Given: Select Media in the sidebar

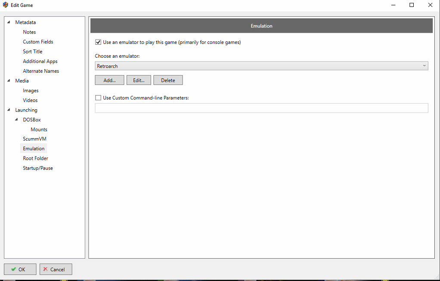Looking at the screenshot, I should [x=22, y=81].
